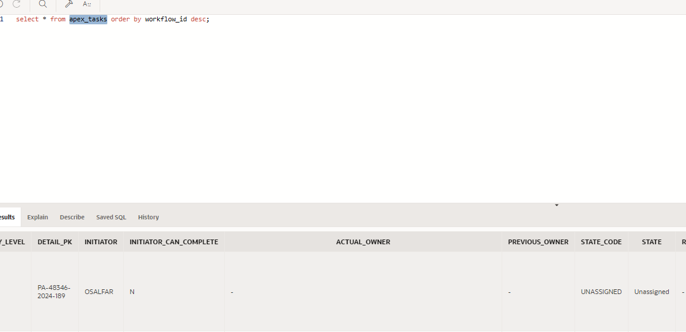The image size is (686, 332).
Task: Click the INITIATOR_CAN_COMPLETE column header
Action: point(174,242)
